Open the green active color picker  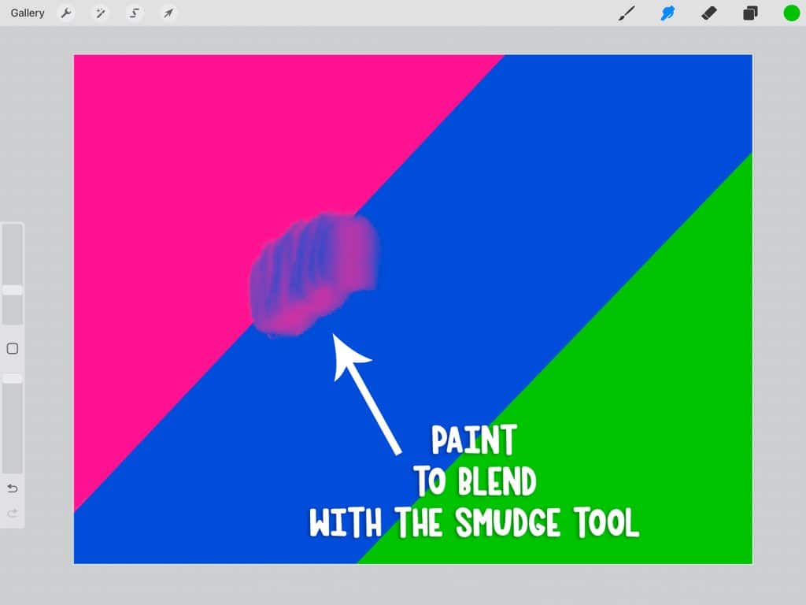pos(791,13)
